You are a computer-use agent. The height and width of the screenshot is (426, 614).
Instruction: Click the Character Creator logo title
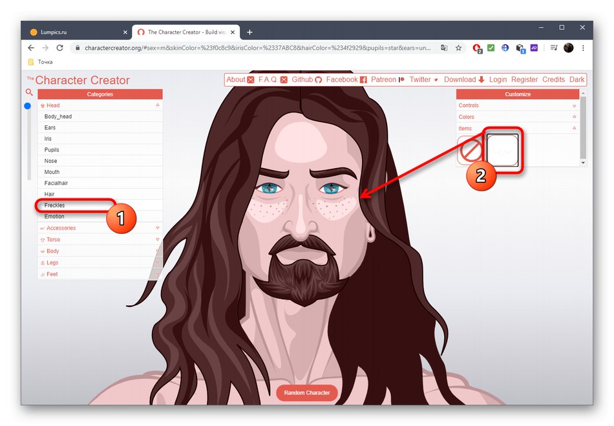tap(78, 80)
